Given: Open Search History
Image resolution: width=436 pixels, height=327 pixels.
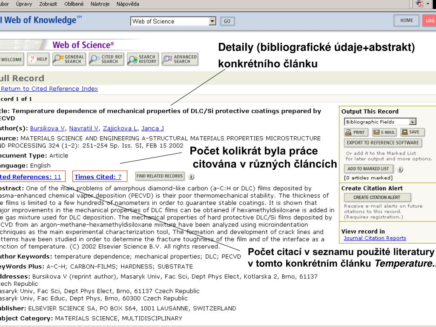Looking at the screenshot, I should (143, 59).
